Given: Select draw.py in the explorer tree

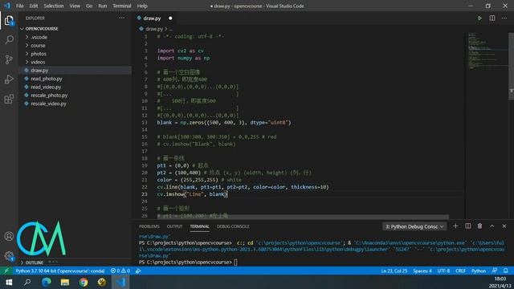Looking at the screenshot, I should [x=75, y=71].
